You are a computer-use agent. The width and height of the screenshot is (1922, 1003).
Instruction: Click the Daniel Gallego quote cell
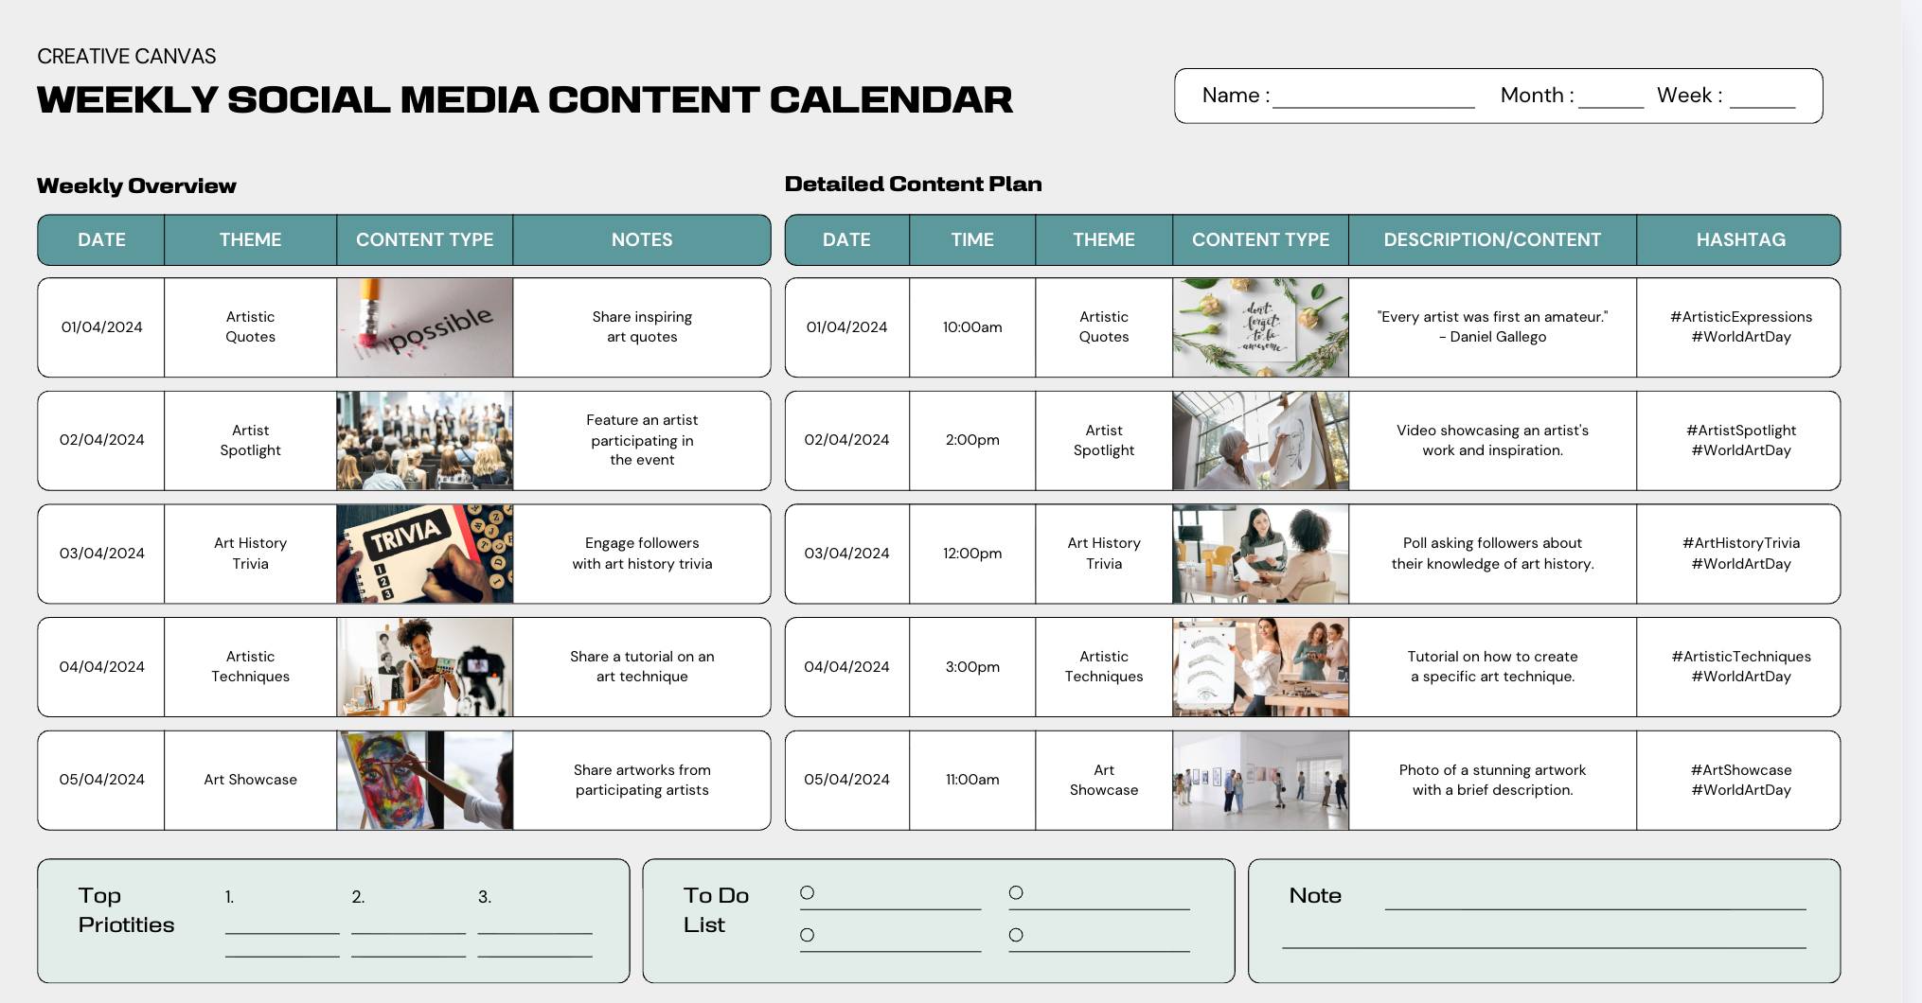pos(1492,326)
